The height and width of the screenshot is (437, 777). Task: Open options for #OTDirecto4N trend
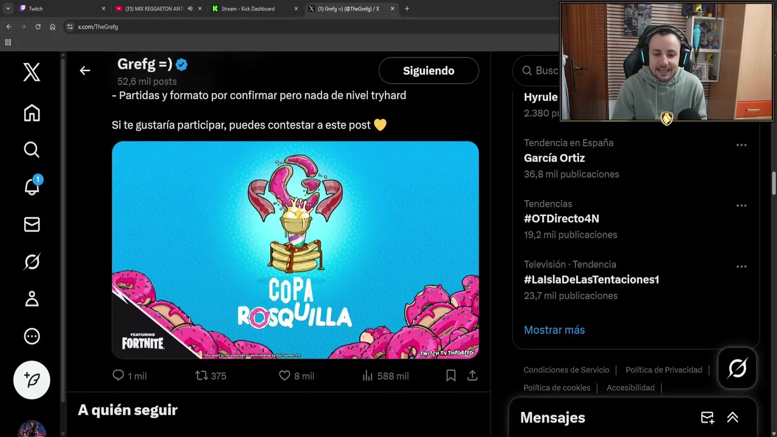pos(741,206)
